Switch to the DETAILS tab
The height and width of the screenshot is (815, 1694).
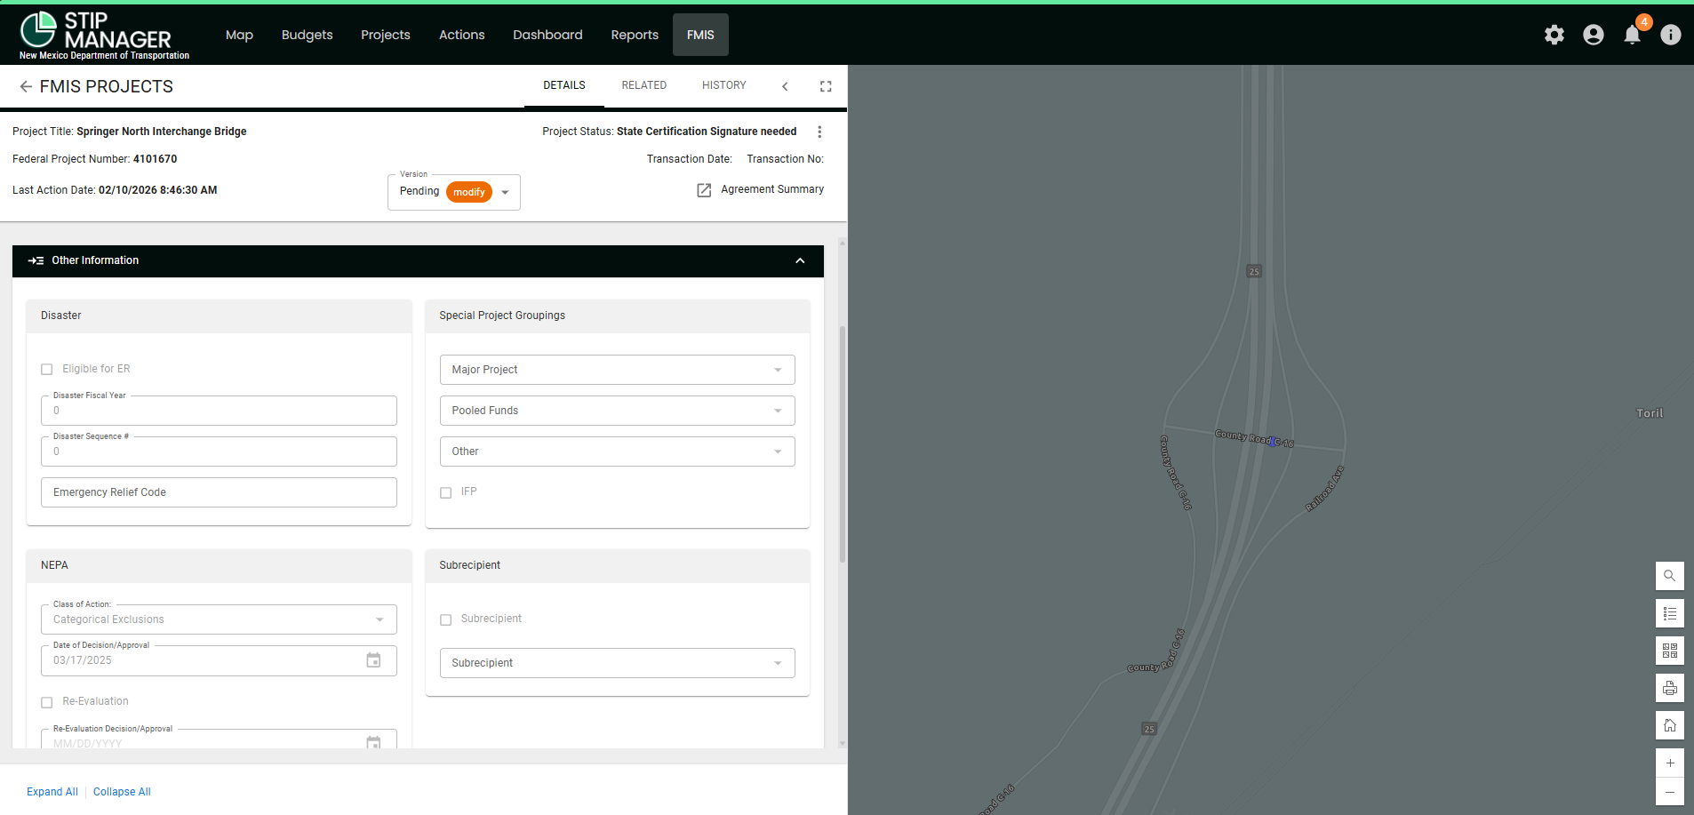point(564,85)
